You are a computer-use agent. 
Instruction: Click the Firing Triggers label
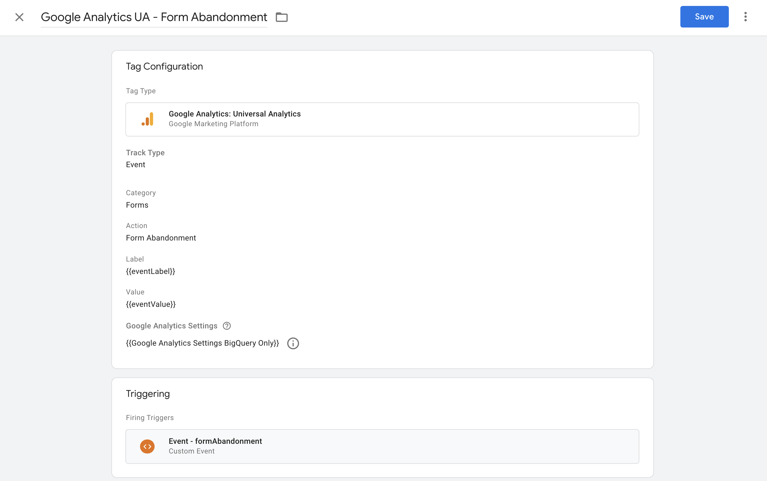coord(150,418)
